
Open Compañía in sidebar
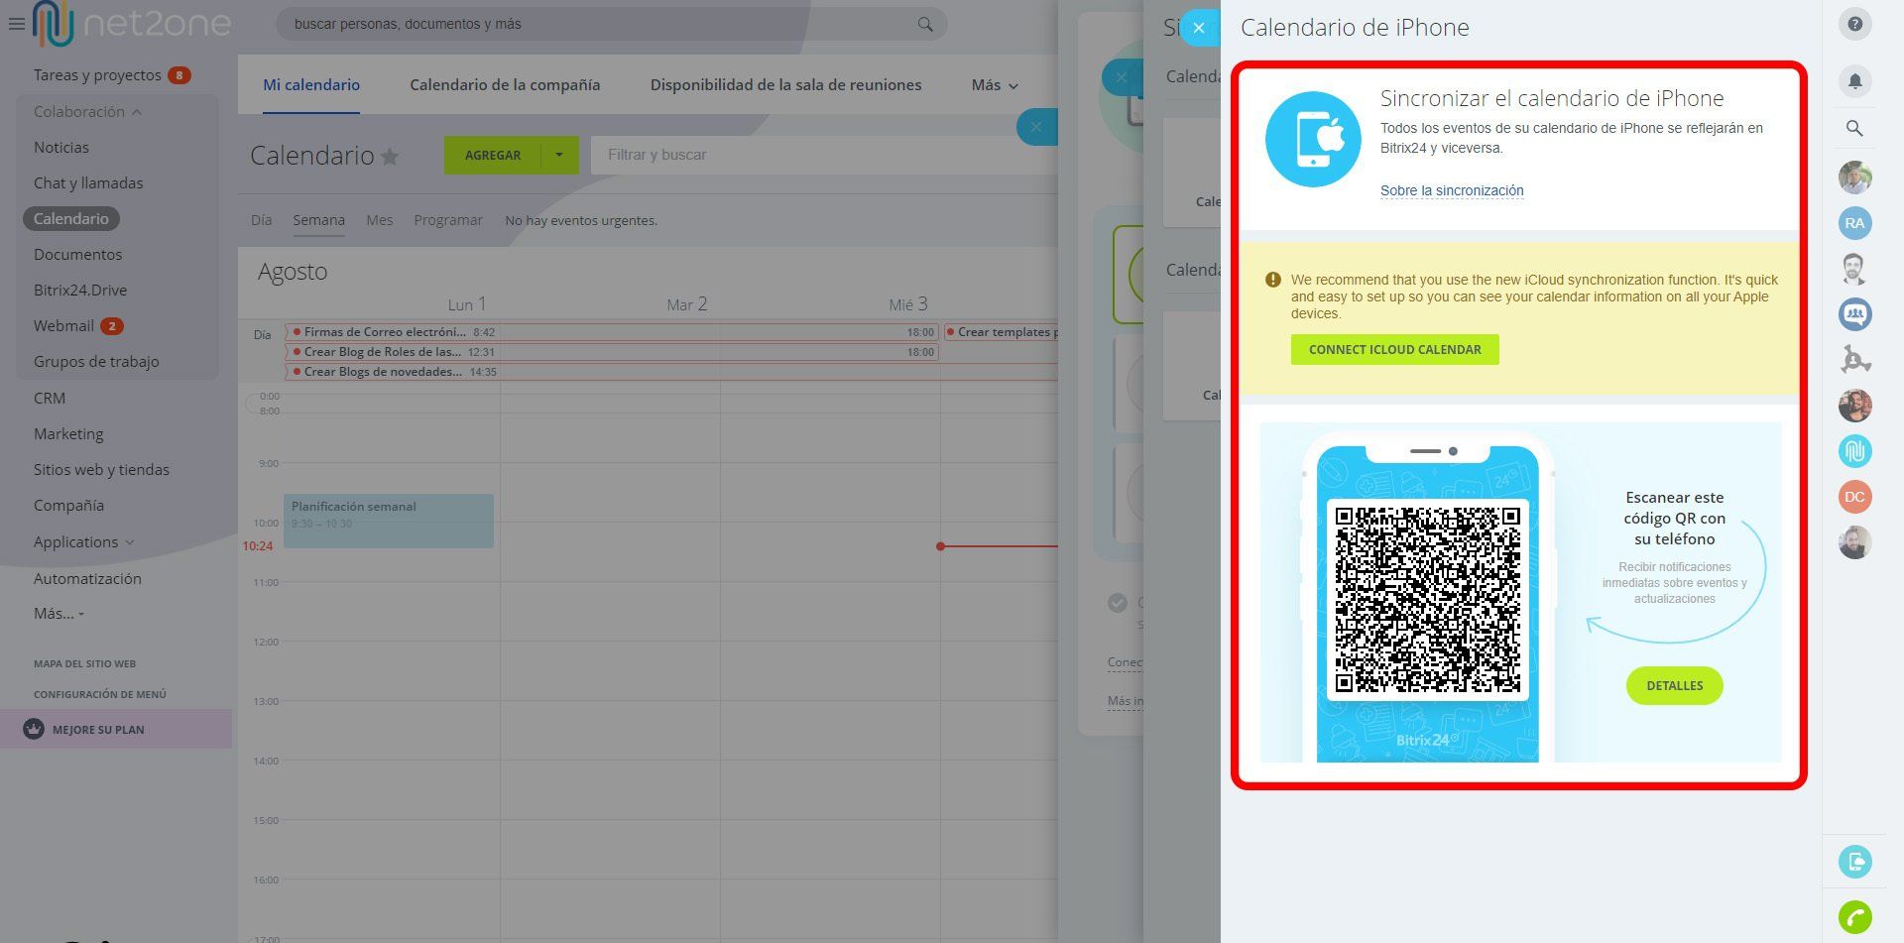(68, 505)
